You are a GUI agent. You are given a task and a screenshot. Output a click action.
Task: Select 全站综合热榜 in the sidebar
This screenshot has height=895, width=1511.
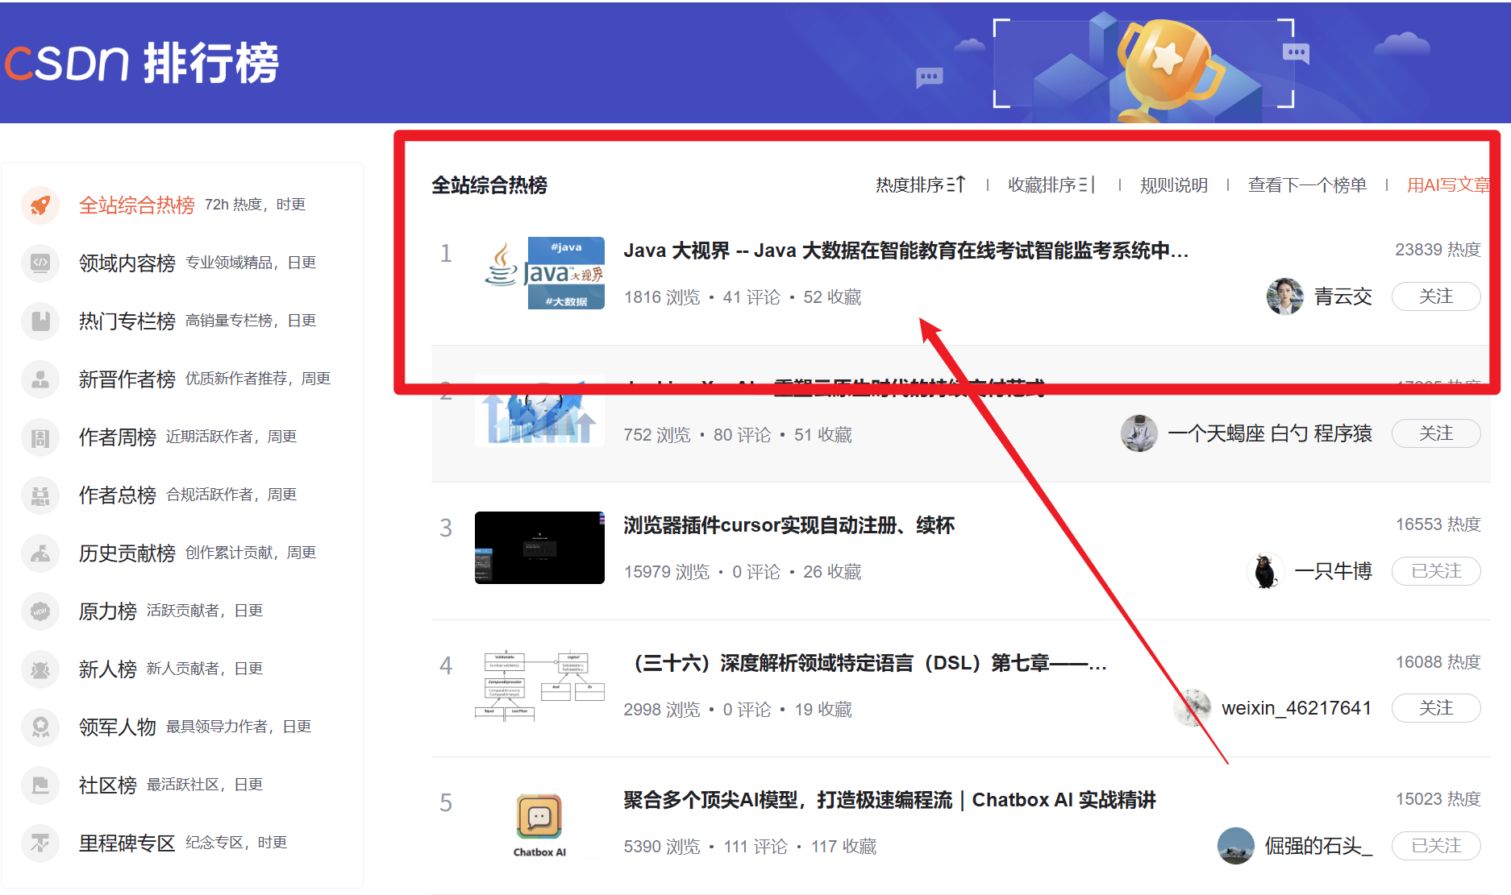(x=137, y=205)
